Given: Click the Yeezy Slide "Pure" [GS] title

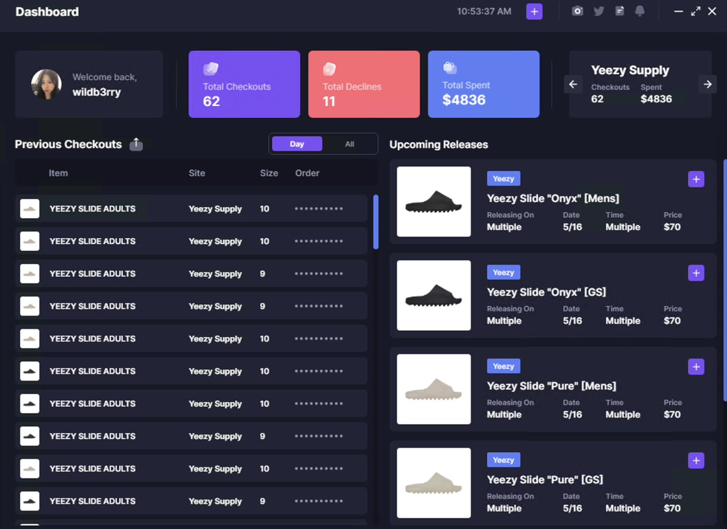Looking at the screenshot, I should click(x=544, y=479).
